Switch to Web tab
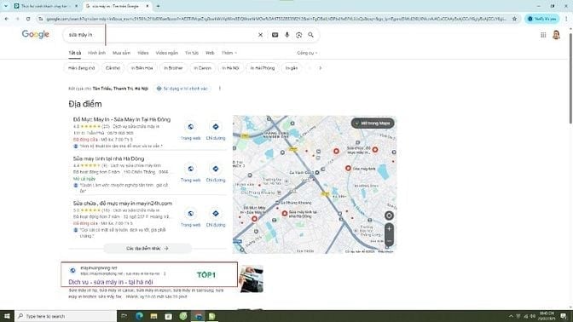Screen dimensions: 573x322 [x=210, y=53]
